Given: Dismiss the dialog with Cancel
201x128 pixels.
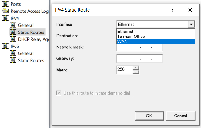Looking at the screenshot, I should click(181, 116).
